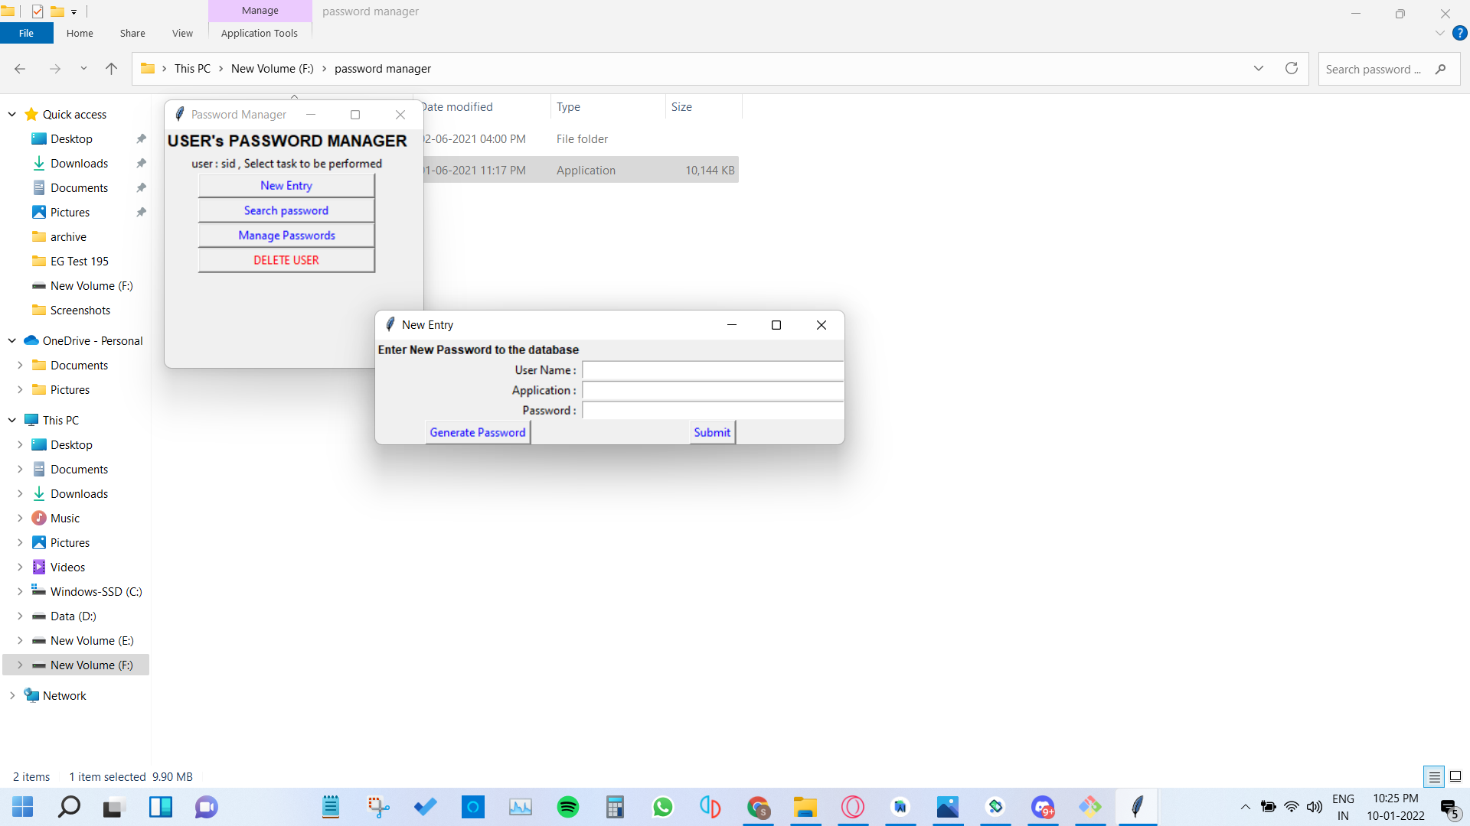
Task: Open the Application Tools tab
Action: pyautogui.click(x=259, y=33)
